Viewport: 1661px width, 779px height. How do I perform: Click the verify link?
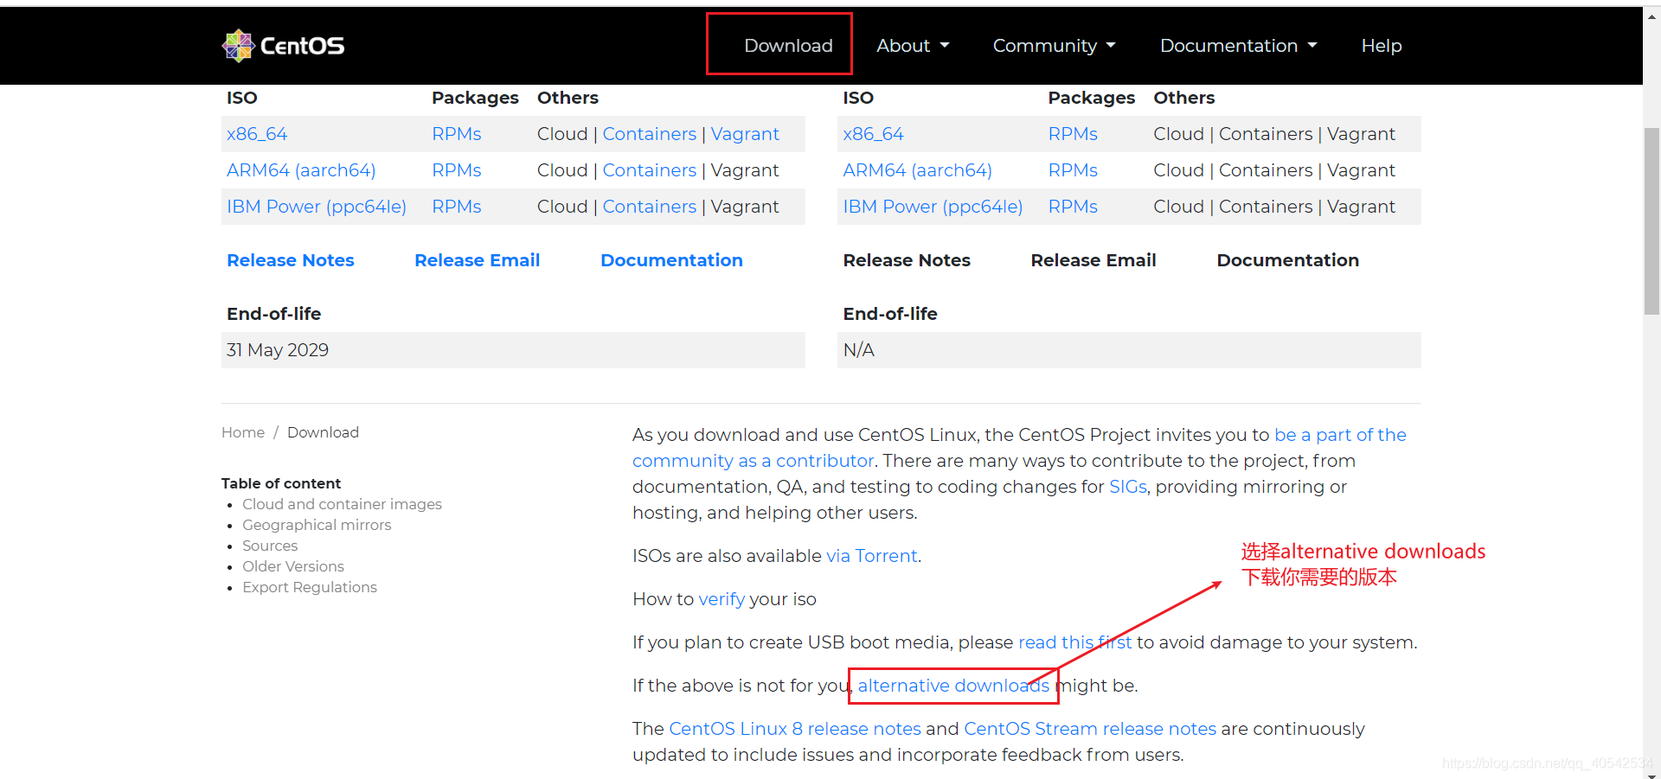pyautogui.click(x=721, y=599)
